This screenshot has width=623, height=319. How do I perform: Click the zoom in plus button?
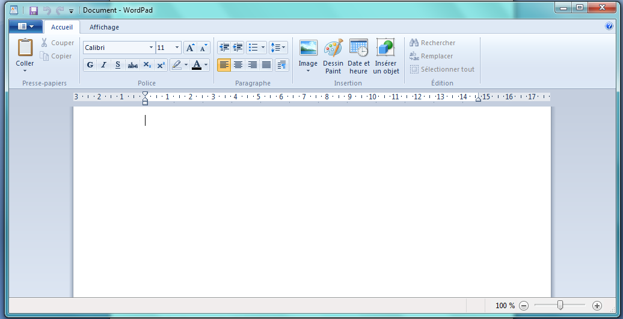tap(597, 306)
